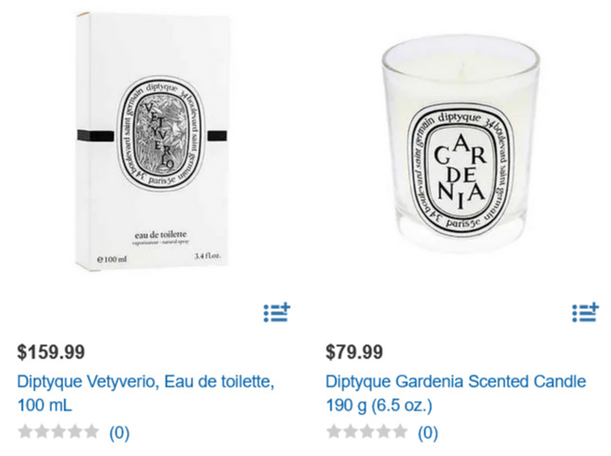The height and width of the screenshot is (456, 611).
Task: Rate Gardenia candle with the second star
Action: [x=350, y=431]
